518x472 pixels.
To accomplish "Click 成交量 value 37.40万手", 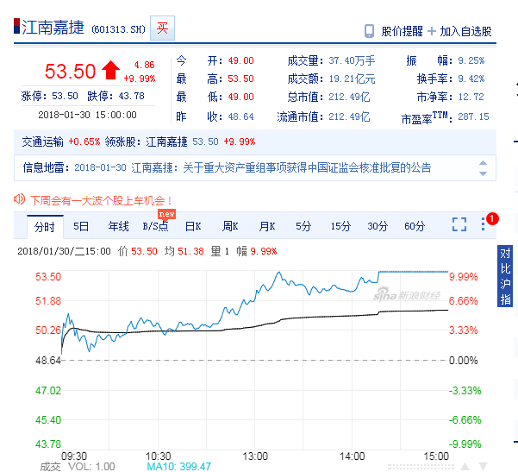I will (x=352, y=60).
